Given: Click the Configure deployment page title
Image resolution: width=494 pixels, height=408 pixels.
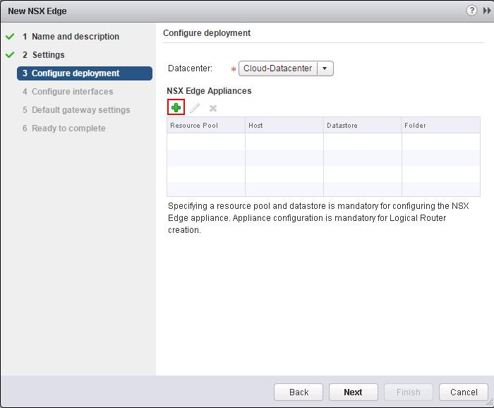Looking at the screenshot, I should tap(207, 33).
